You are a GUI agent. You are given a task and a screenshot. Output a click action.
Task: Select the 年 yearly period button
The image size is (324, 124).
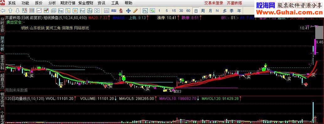tap(239, 11)
